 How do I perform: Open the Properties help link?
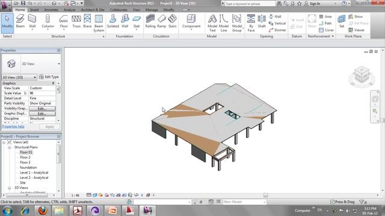13,127
